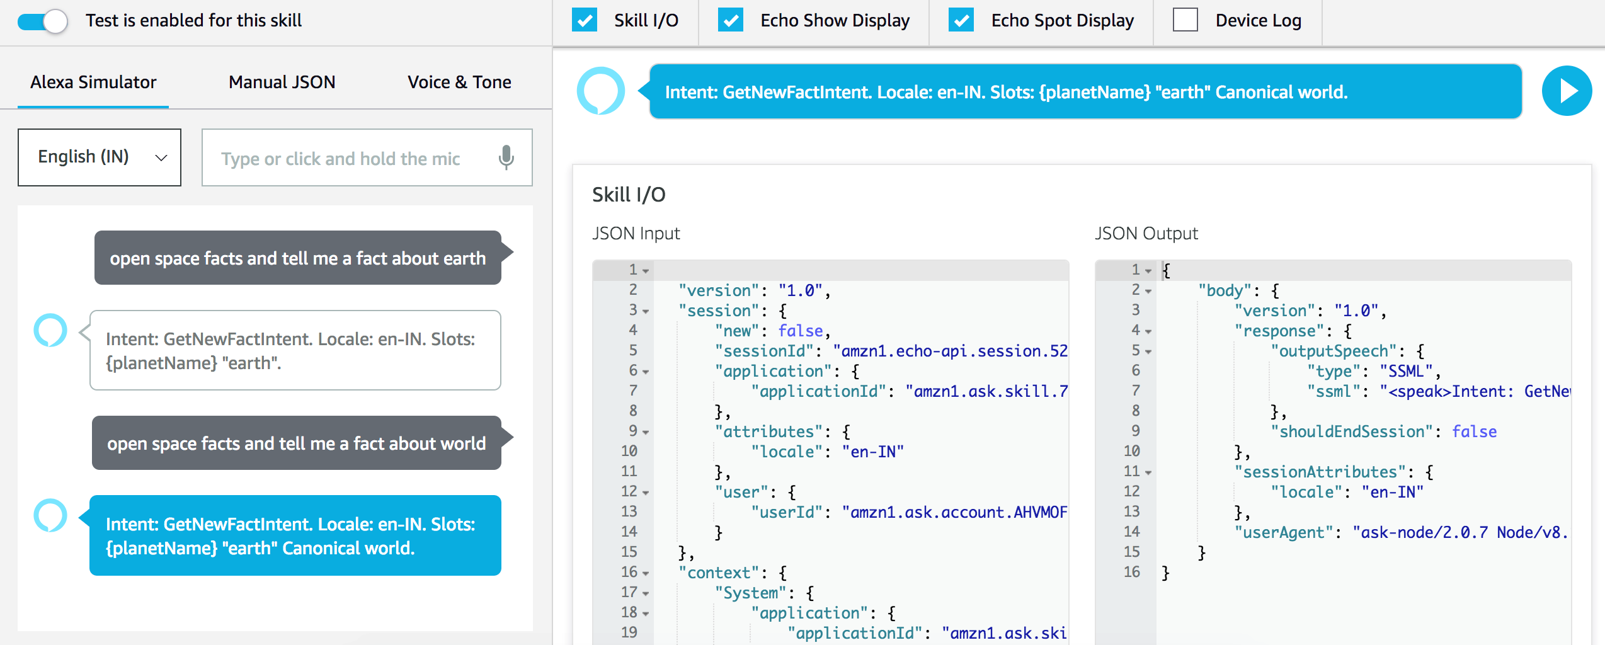Collapse the context node in JSON Input
Image resolution: width=1605 pixels, height=645 pixels.
[644, 573]
